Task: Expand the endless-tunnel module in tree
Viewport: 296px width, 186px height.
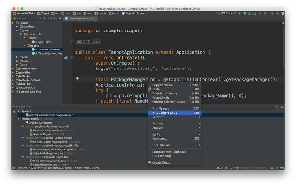Action: coord(13,69)
